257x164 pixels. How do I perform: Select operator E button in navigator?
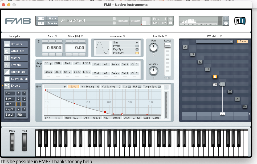coord(18,104)
